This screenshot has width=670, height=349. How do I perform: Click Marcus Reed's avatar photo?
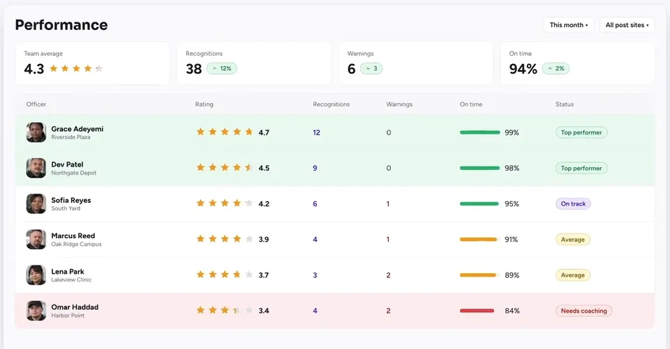[36, 240]
